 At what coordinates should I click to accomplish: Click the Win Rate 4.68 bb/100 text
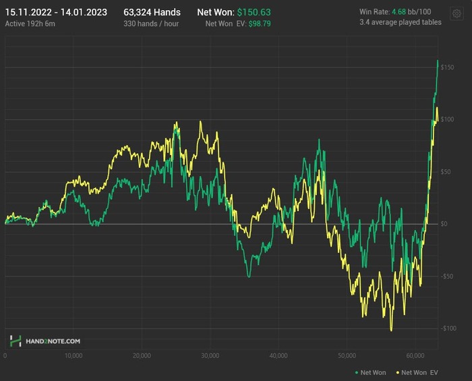pos(395,11)
